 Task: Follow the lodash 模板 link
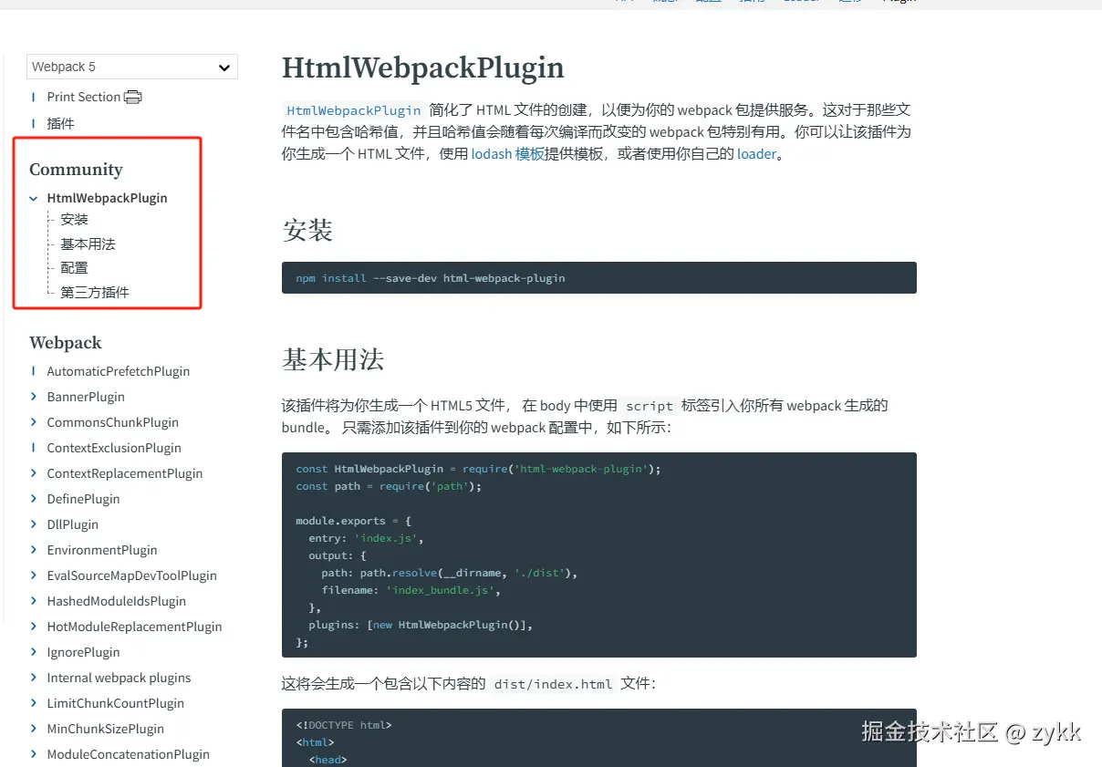508,154
